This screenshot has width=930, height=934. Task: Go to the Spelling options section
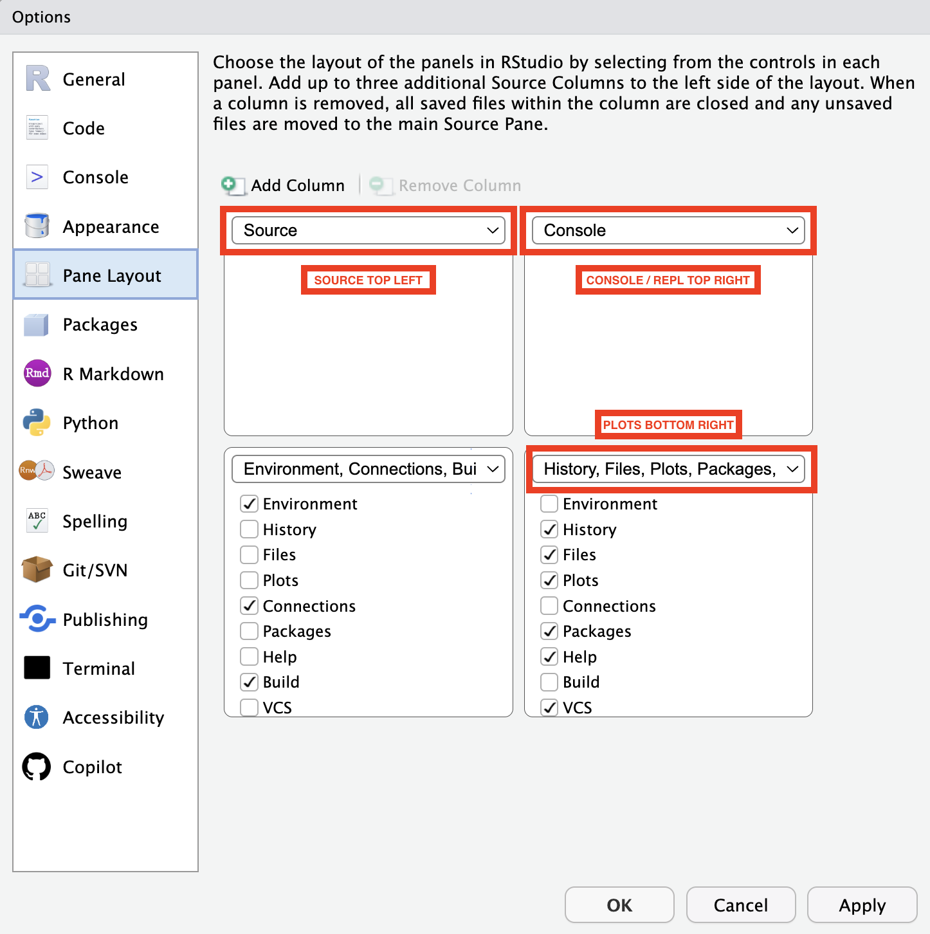point(95,521)
